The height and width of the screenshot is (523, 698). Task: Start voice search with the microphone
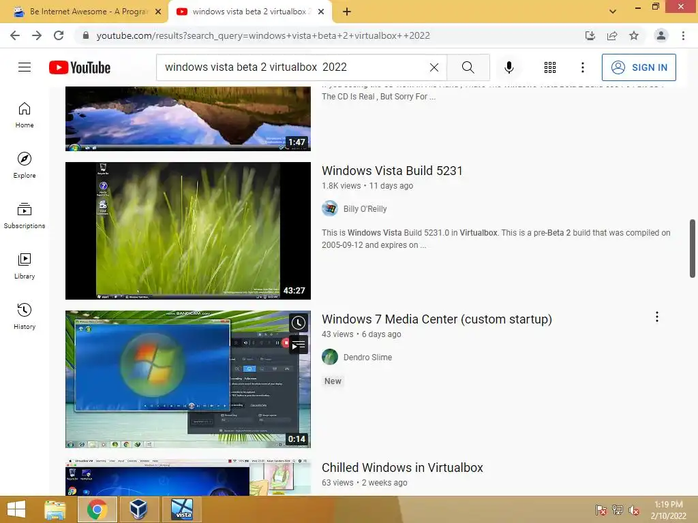[x=509, y=67]
